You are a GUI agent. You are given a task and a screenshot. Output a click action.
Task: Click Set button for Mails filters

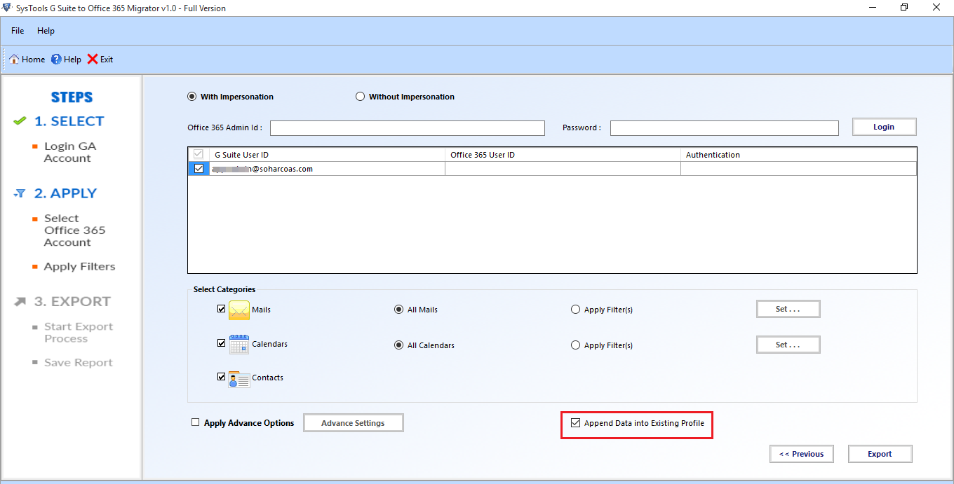788,309
